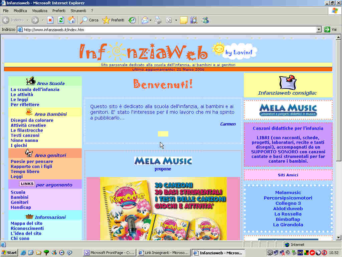Click the Karaoke product banner image
The image size is (342, 257).
[163, 209]
